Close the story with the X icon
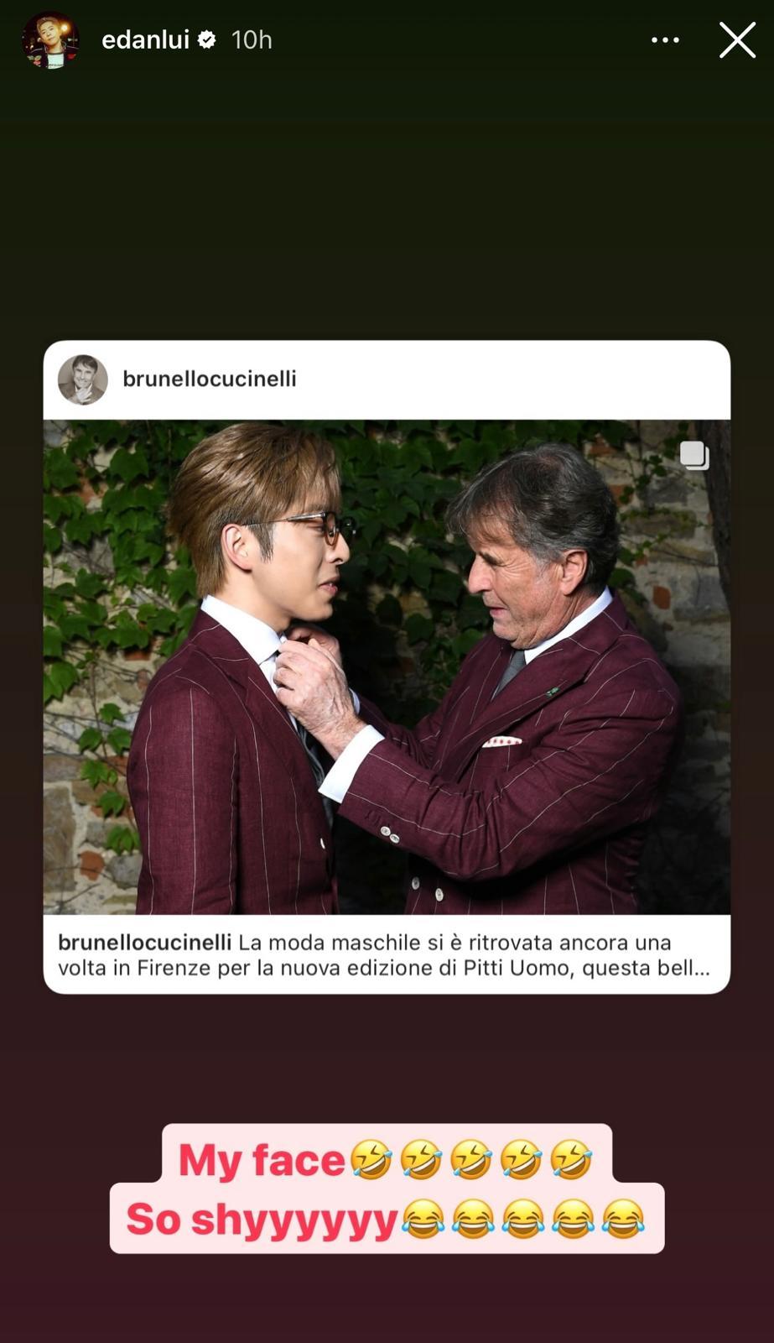 coord(737,39)
